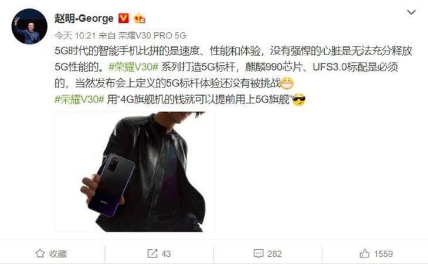Click the repost share icon
Image resolution: width=428 pixels, height=264 pixels.
(x=152, y=253)
